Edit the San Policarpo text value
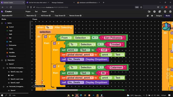The width and height of the screenshot is (173, 97). pos(113,38)
